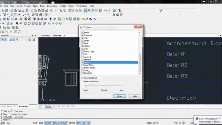Click the Zoom window red-square icon

[69, 10]
